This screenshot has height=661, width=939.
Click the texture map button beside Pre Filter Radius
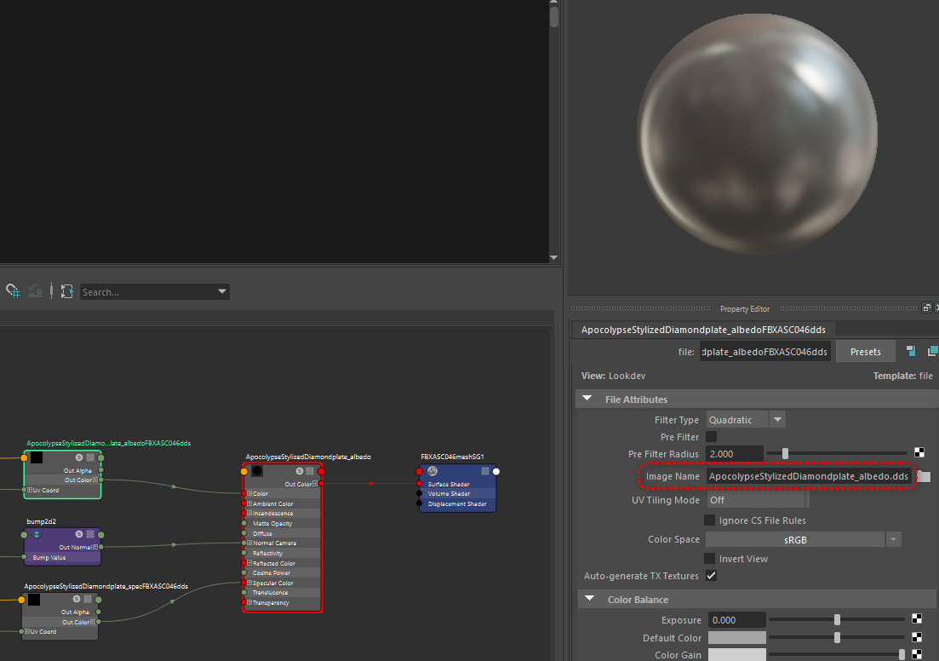(919, 453)
